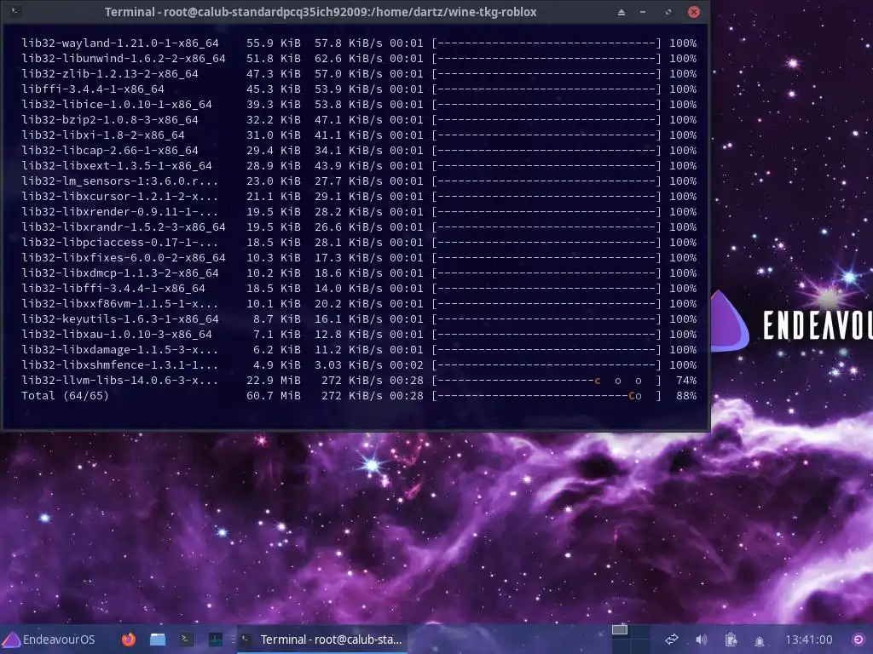Click the terminal window title text
873x654 pixels.
(321, 12)
